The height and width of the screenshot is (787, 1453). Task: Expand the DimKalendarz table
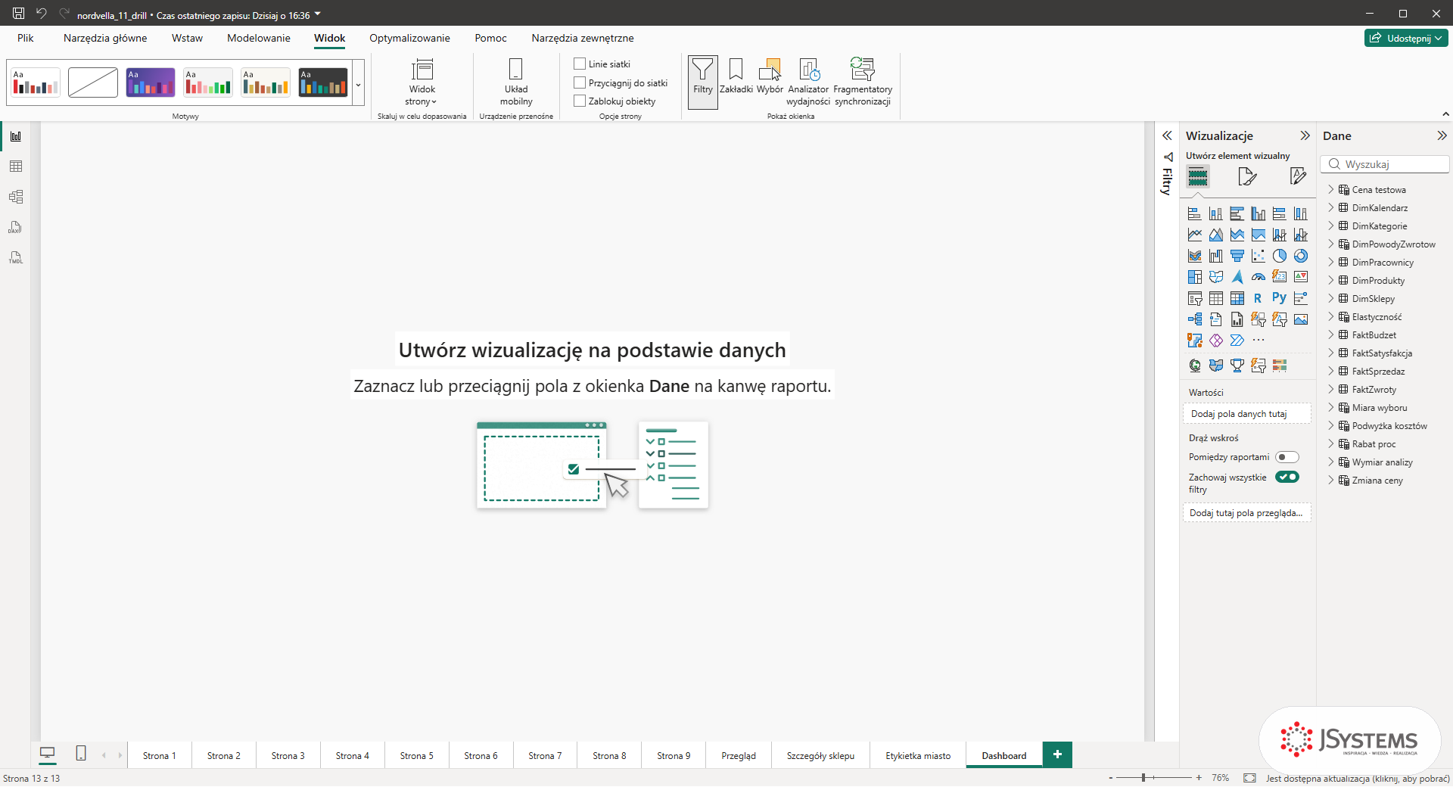(1330, 207)
